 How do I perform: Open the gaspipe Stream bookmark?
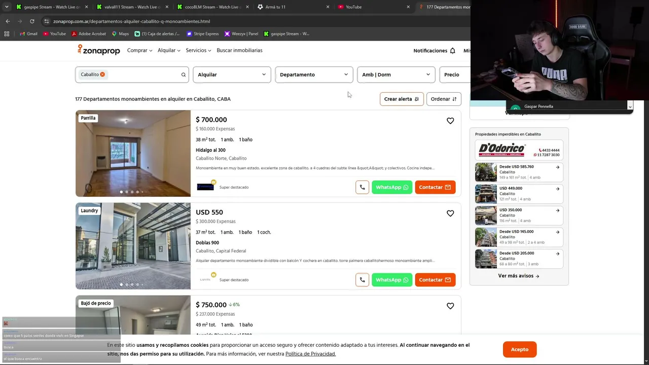click(286, 34)
